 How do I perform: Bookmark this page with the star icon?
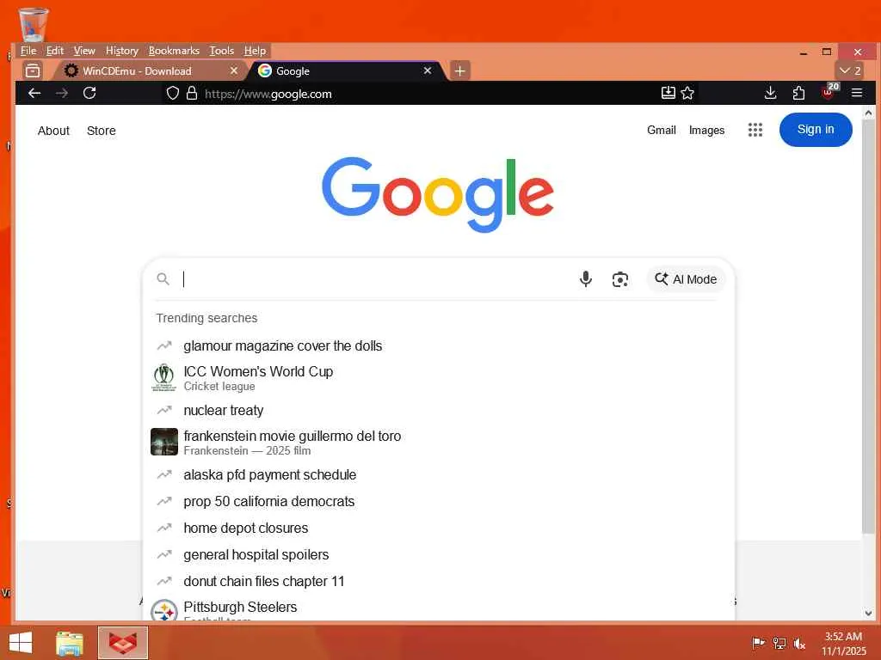[x=687, y=93]
